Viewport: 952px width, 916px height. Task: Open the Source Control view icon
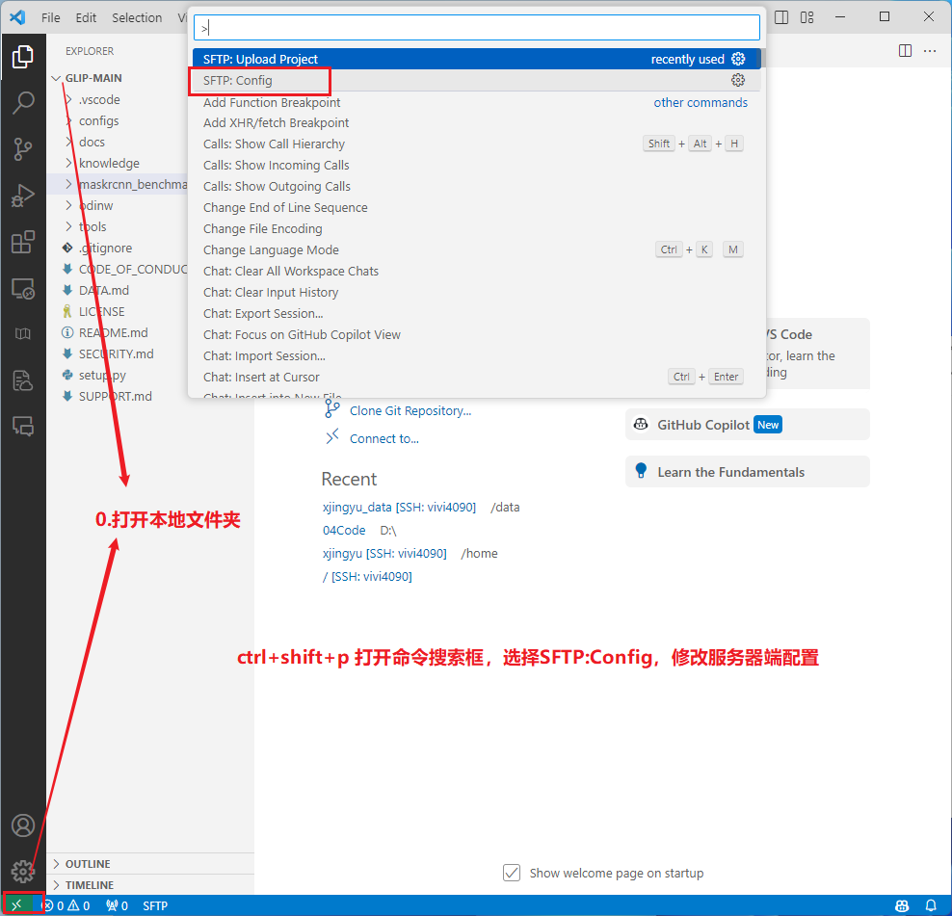click(x=22, y=148)
